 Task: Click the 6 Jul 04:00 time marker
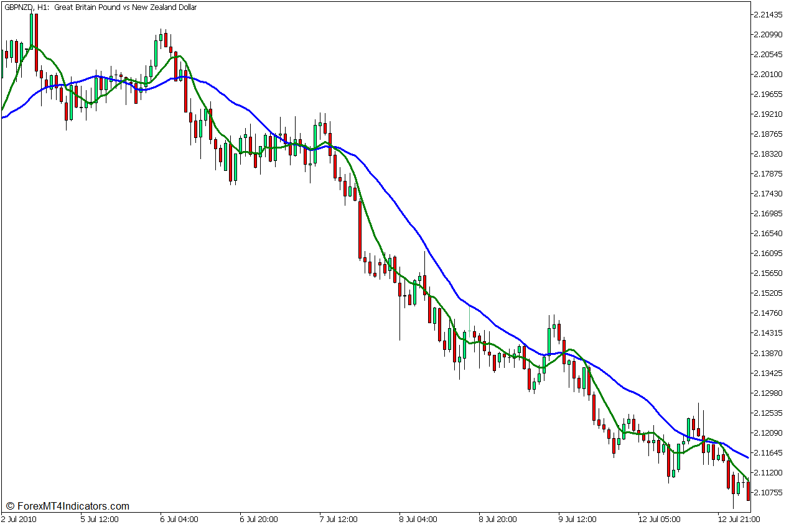179,520
